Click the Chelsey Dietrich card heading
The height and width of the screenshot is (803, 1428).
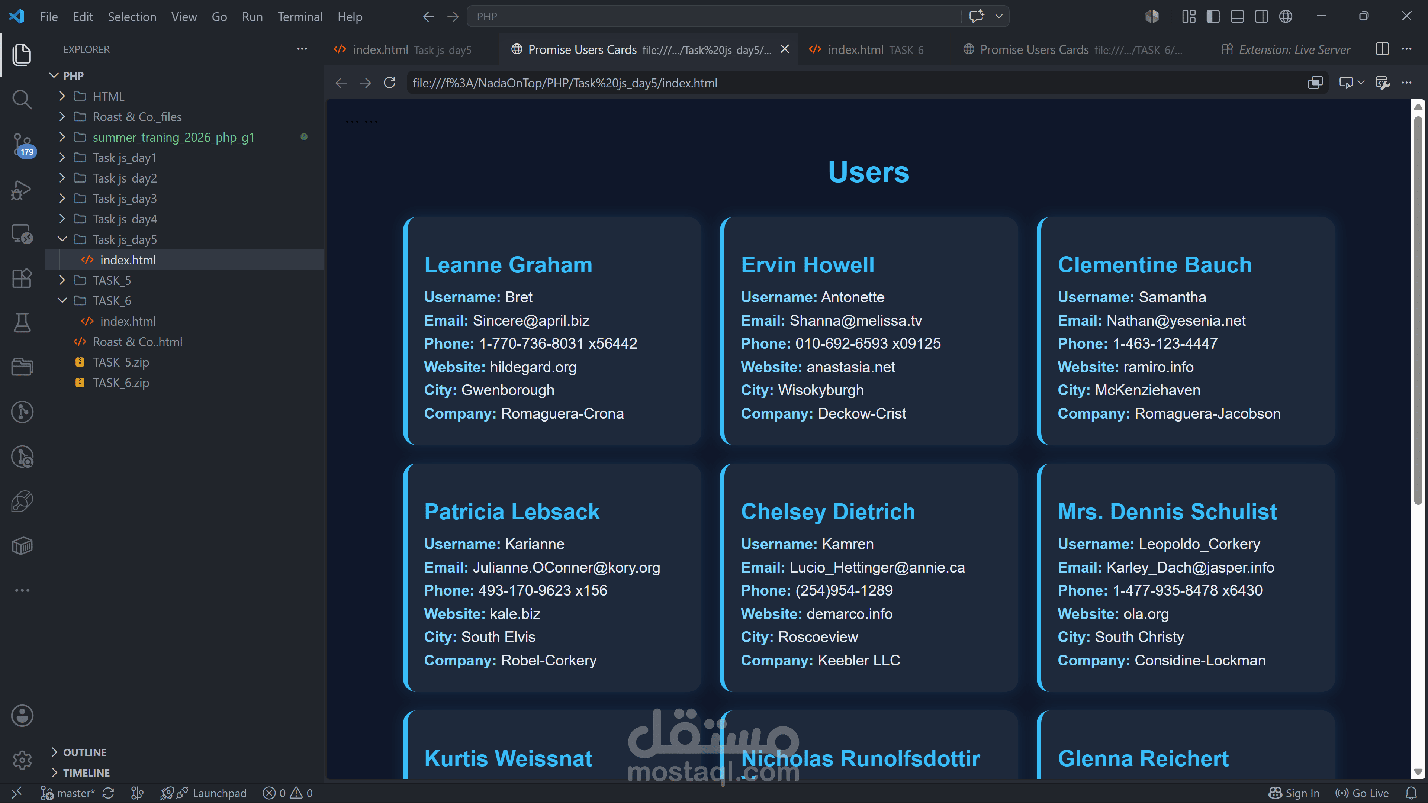coord(828,512)
